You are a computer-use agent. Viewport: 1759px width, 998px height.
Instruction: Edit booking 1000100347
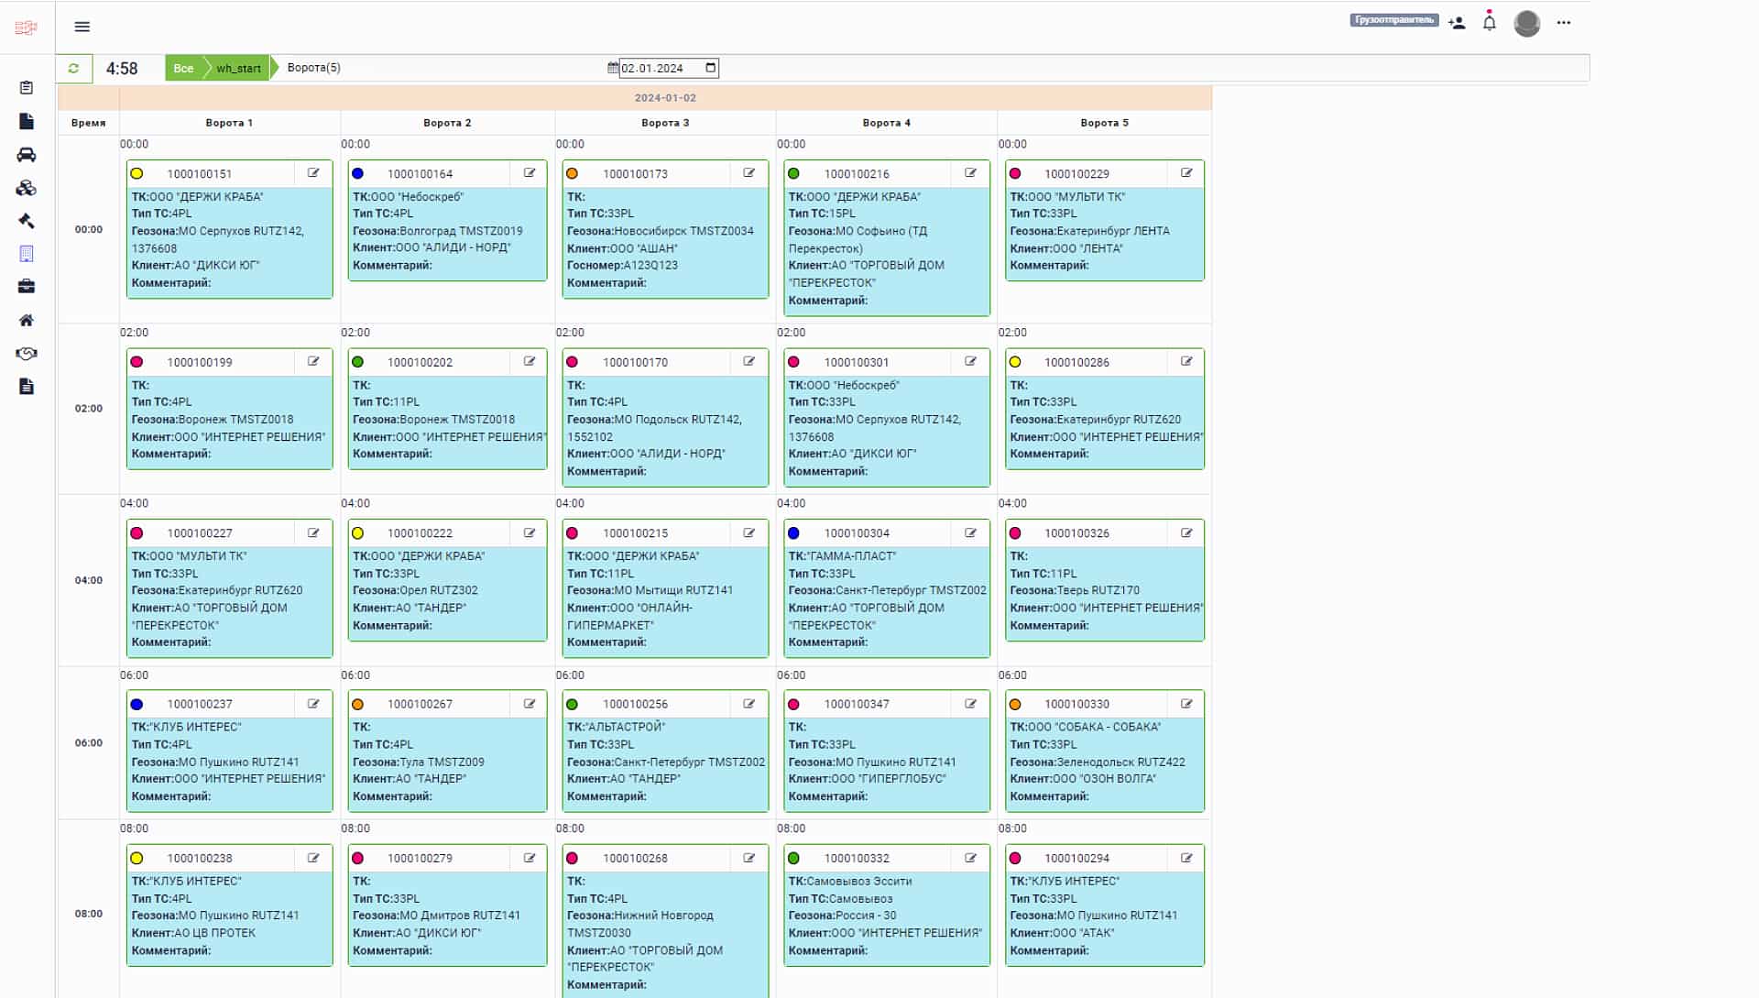point(971,705)
